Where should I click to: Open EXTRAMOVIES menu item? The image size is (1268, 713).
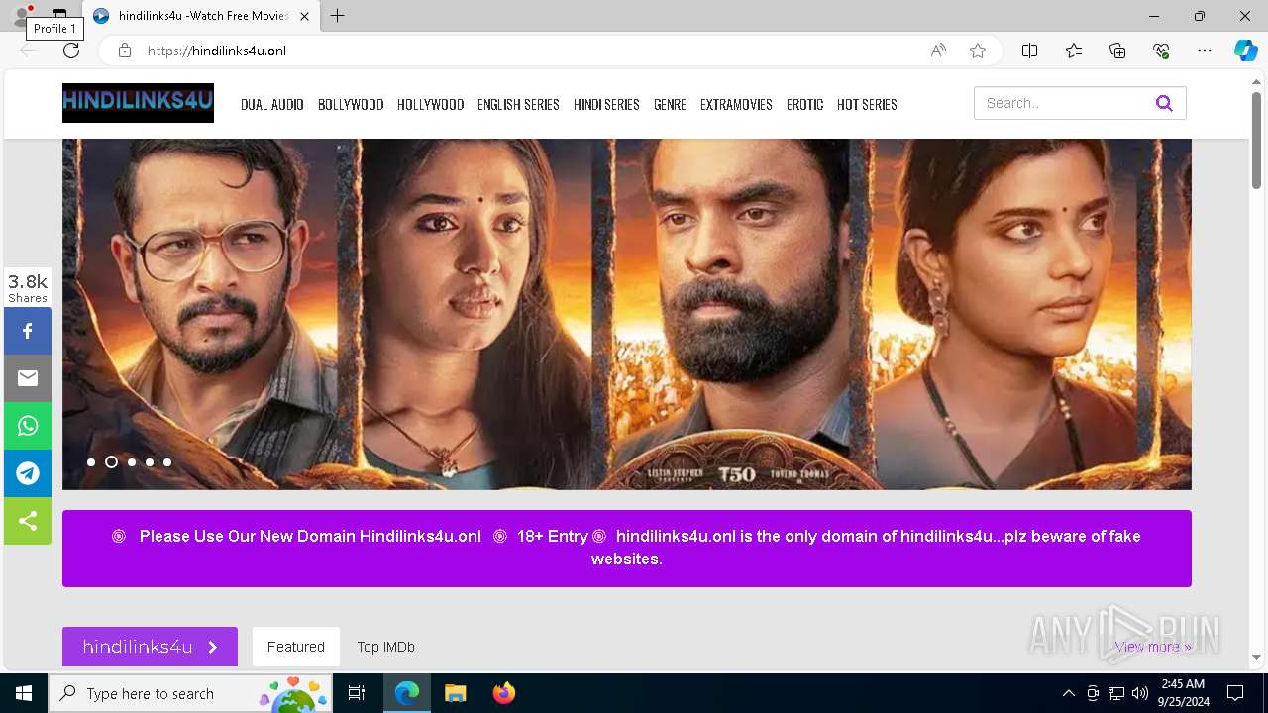(736, 104)
